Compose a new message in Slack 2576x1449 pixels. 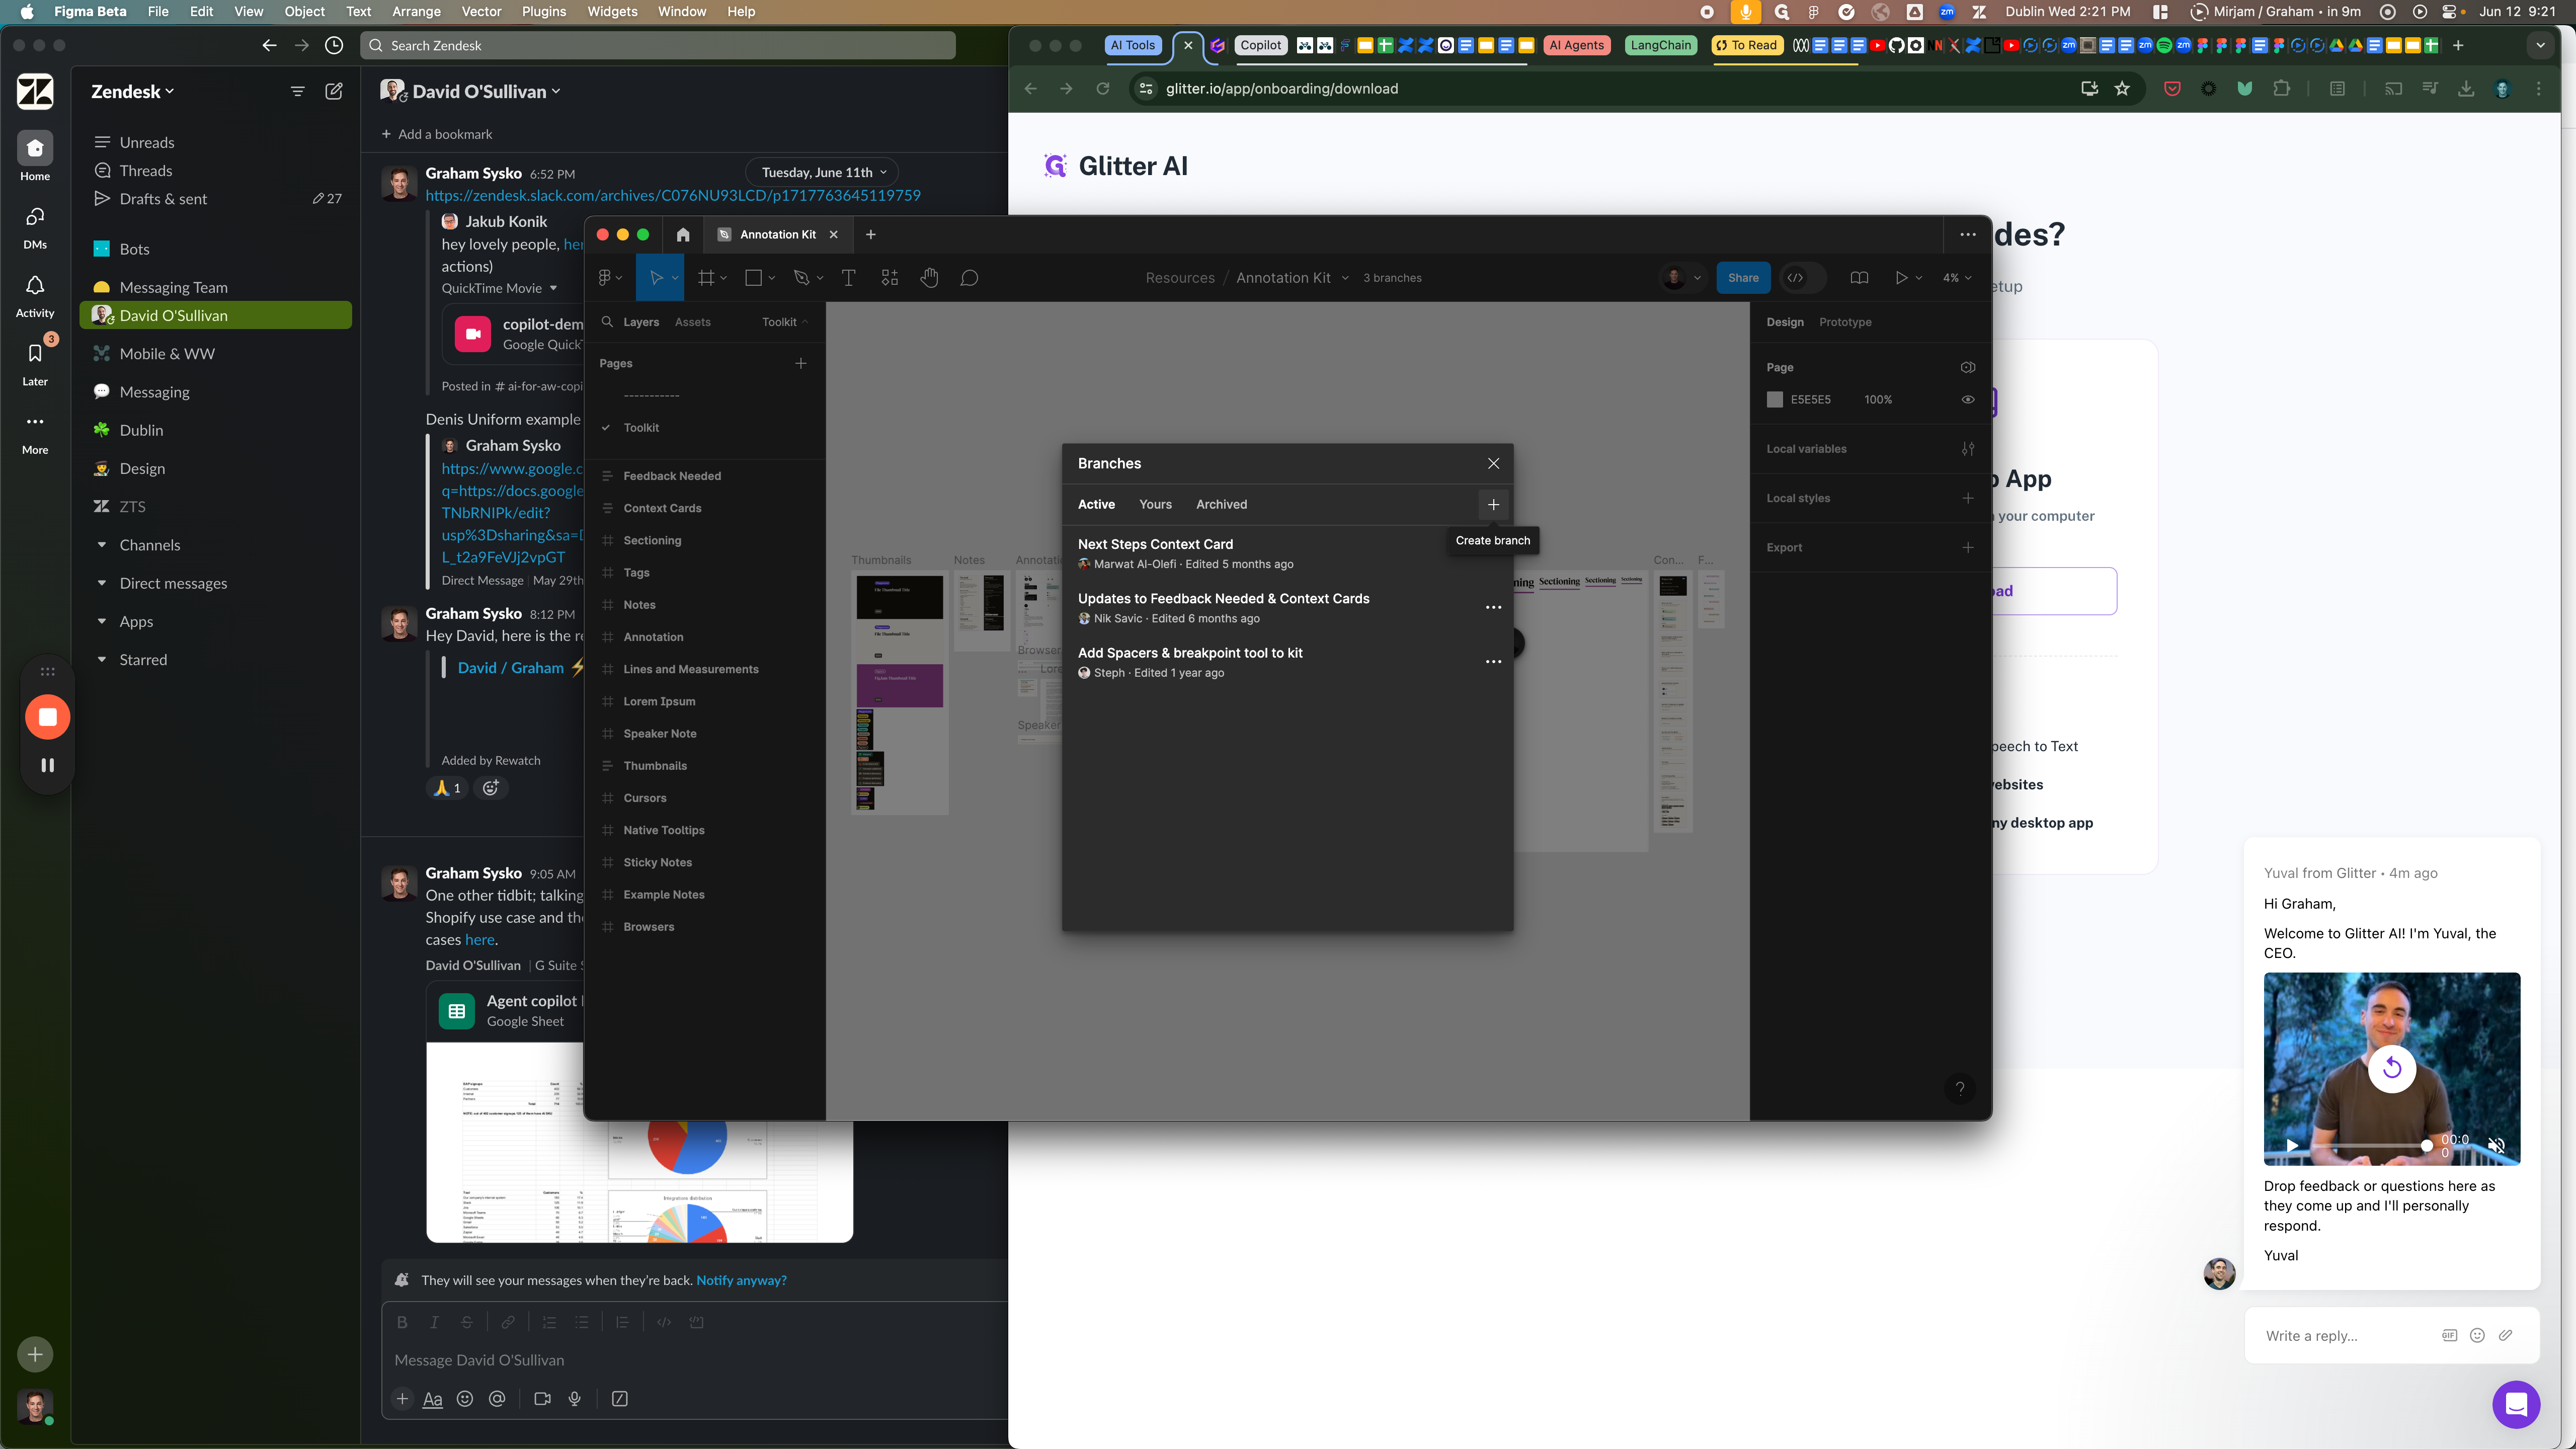[334, 91]
